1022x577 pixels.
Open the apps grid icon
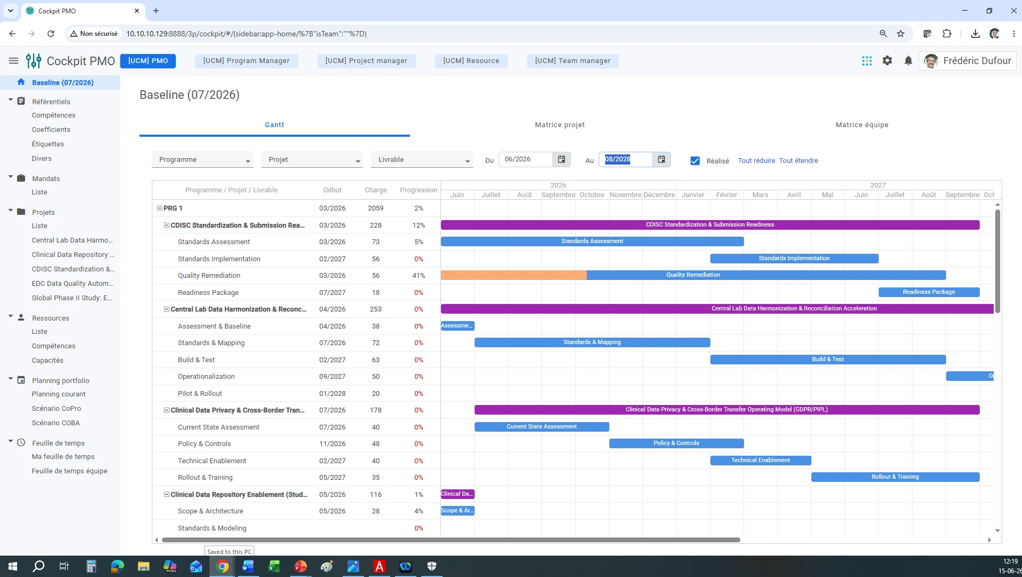click(866, 61)
